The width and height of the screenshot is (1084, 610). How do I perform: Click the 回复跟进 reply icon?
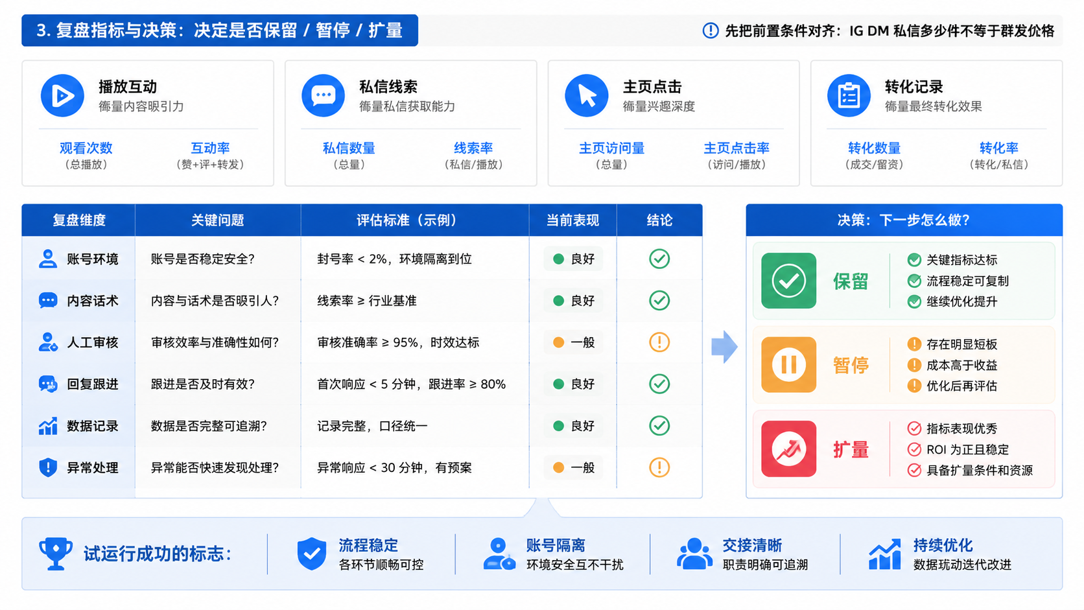(x=47, y=384)
